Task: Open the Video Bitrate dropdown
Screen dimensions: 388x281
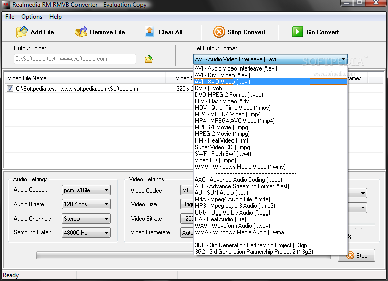Action: click(187, 219)
